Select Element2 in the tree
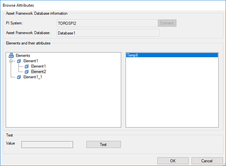The height and width of the screenshot is (166, 226). point(39,72)
